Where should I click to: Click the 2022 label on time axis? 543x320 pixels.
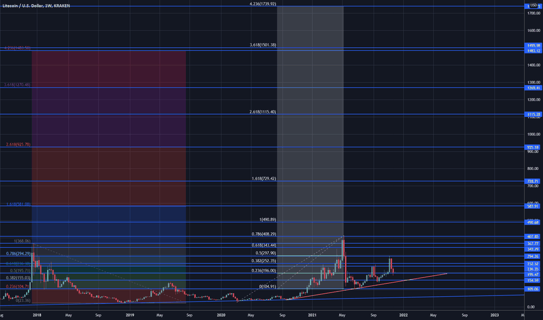click(403, 315)
